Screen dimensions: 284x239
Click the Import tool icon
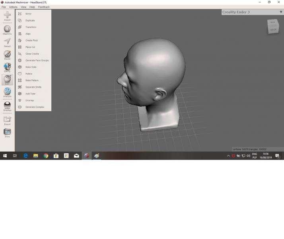(x=7, y=16)
